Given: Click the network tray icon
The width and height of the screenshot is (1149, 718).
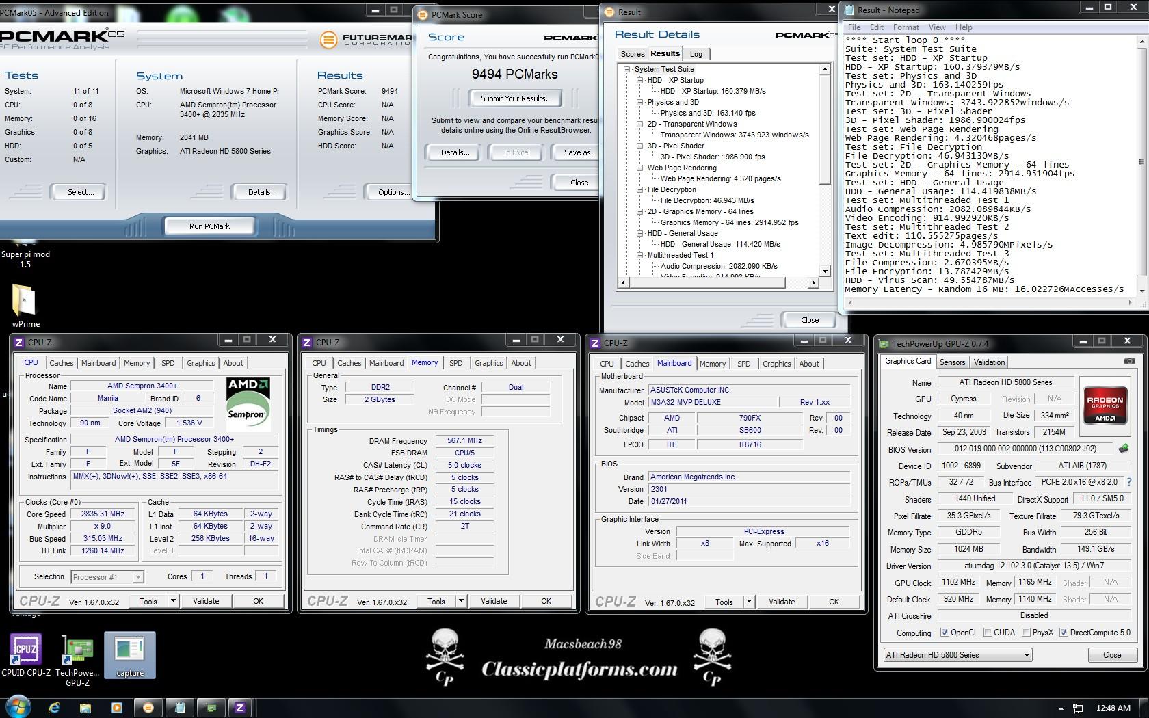Looking at the screenshot, I should pyautogui.click(x=1078, y=708).
